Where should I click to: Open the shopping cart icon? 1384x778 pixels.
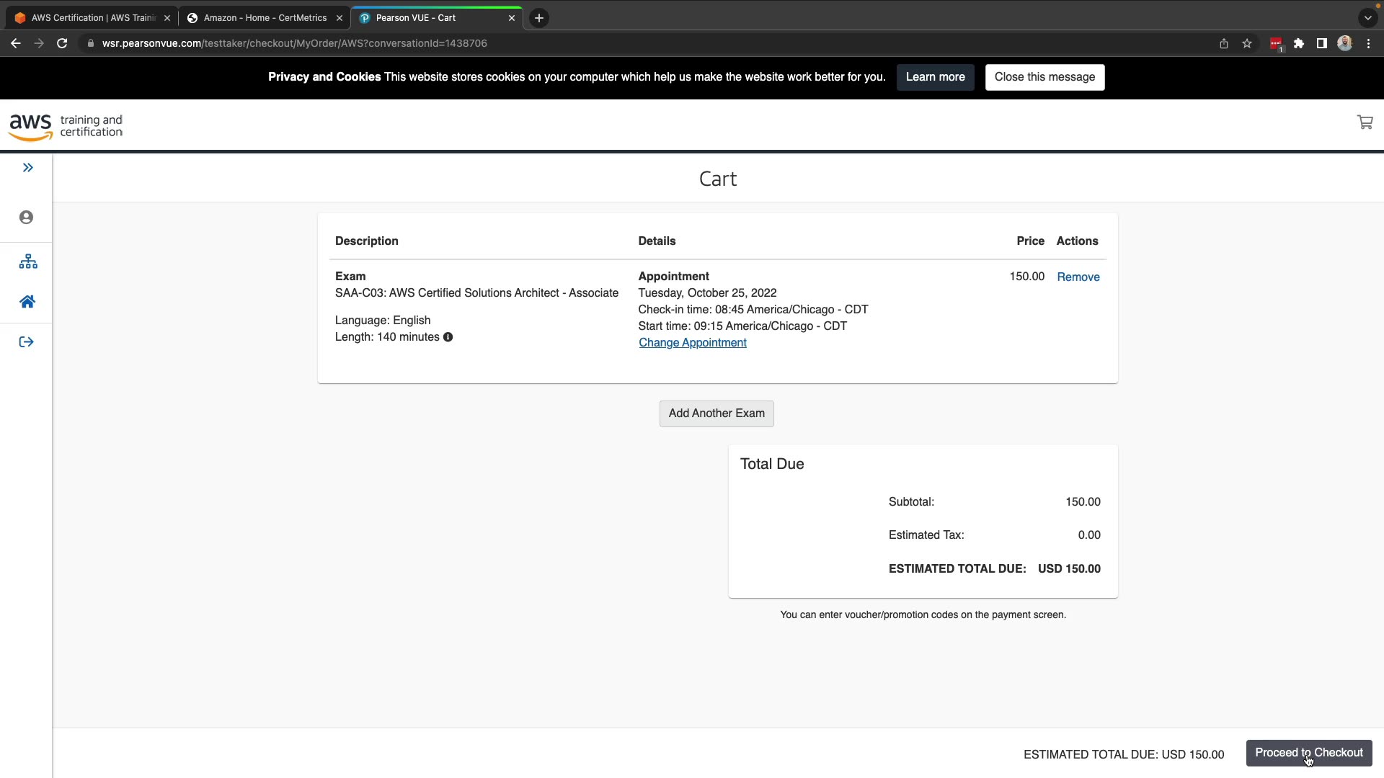coord(1365,122)
